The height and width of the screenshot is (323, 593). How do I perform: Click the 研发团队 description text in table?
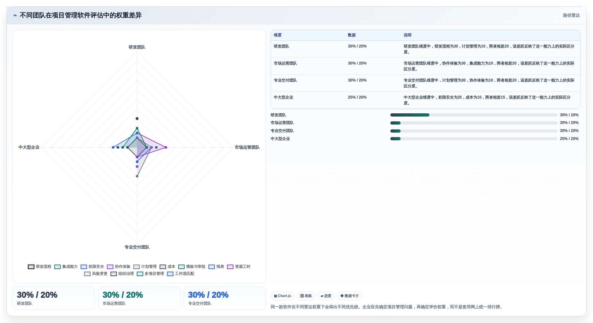489,49
